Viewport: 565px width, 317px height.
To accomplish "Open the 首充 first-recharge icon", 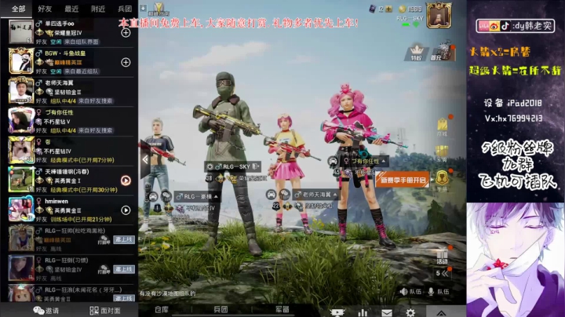I will click(x=443, y=53).
